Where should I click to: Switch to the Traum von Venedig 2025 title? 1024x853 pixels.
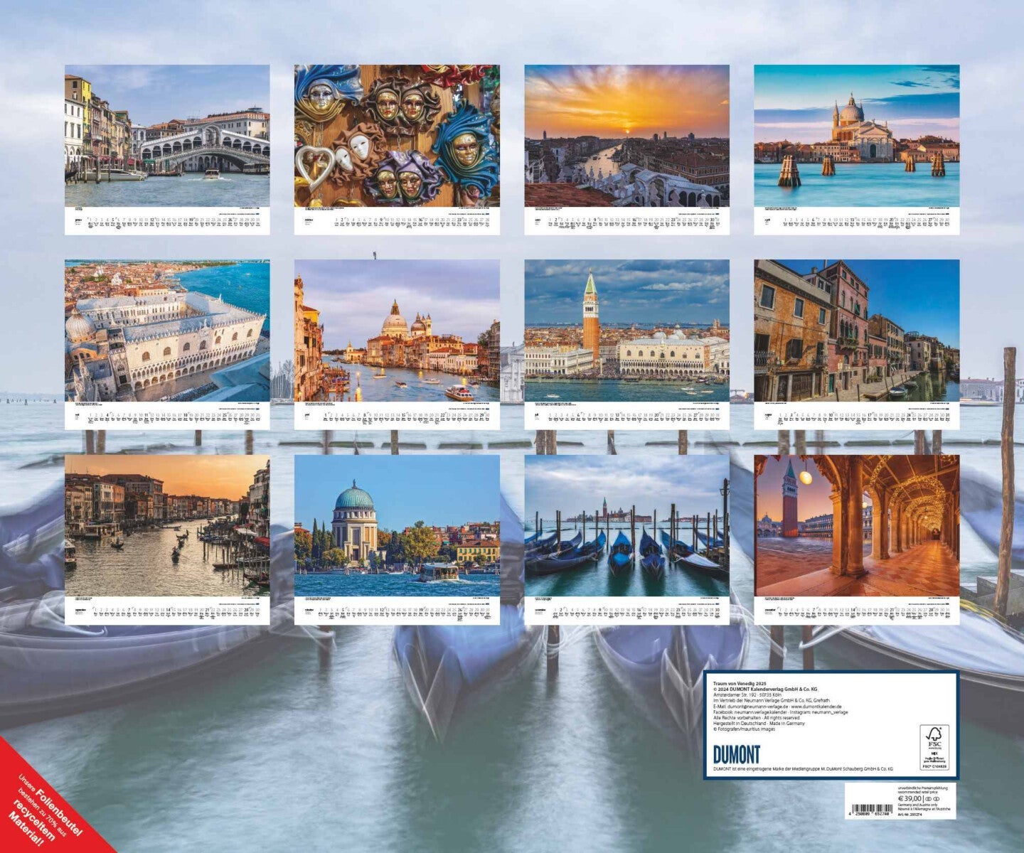(x=740, y=684)
